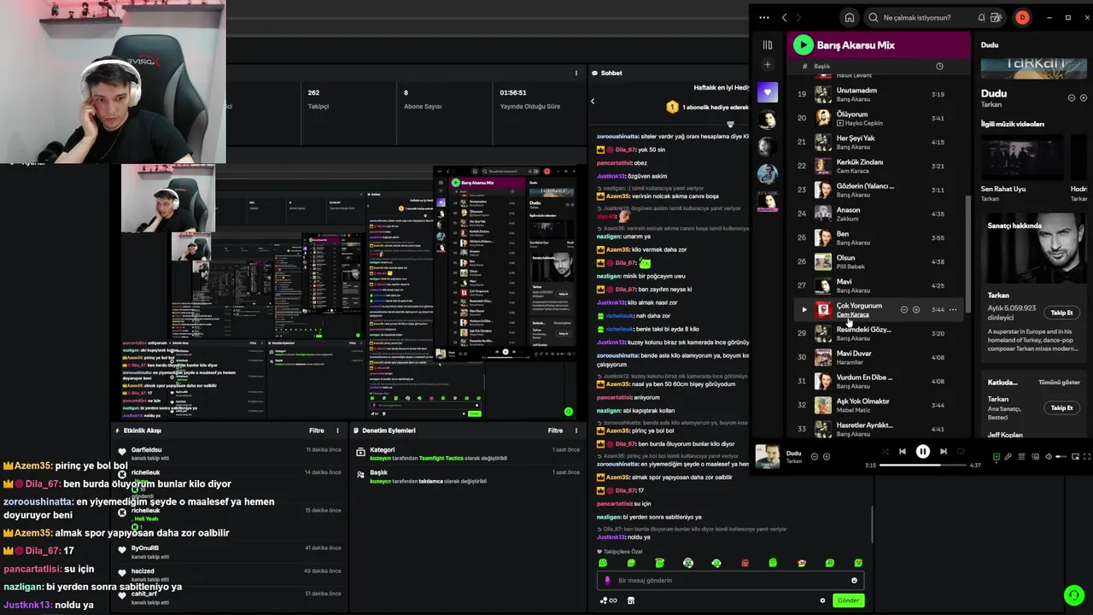Open Filtre in Etkinlik Akışı panel

pos(316,430)
